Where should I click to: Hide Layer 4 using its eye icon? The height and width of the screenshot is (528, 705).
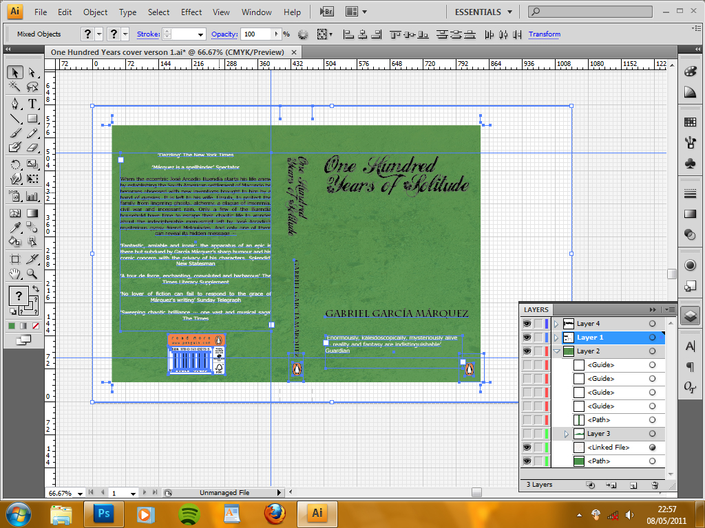[x=527, y=324]
